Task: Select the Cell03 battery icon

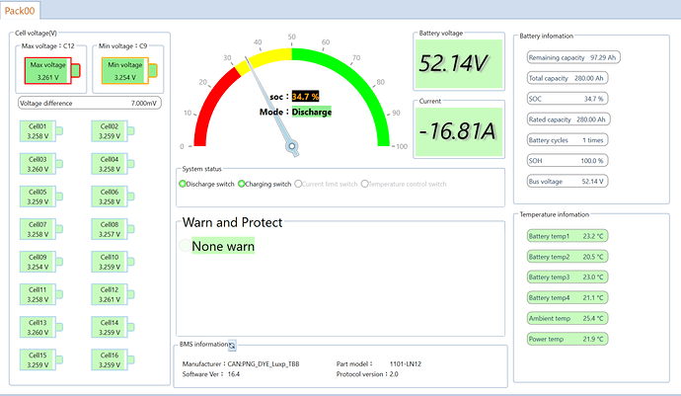Action: click(x=41, y=164)
